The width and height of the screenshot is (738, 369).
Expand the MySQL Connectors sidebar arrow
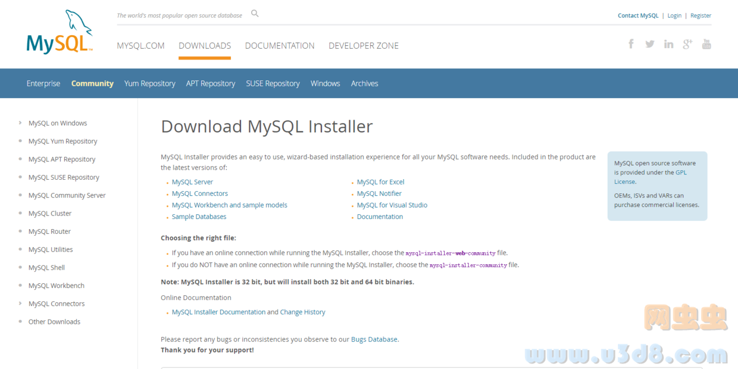click(20, 304)
